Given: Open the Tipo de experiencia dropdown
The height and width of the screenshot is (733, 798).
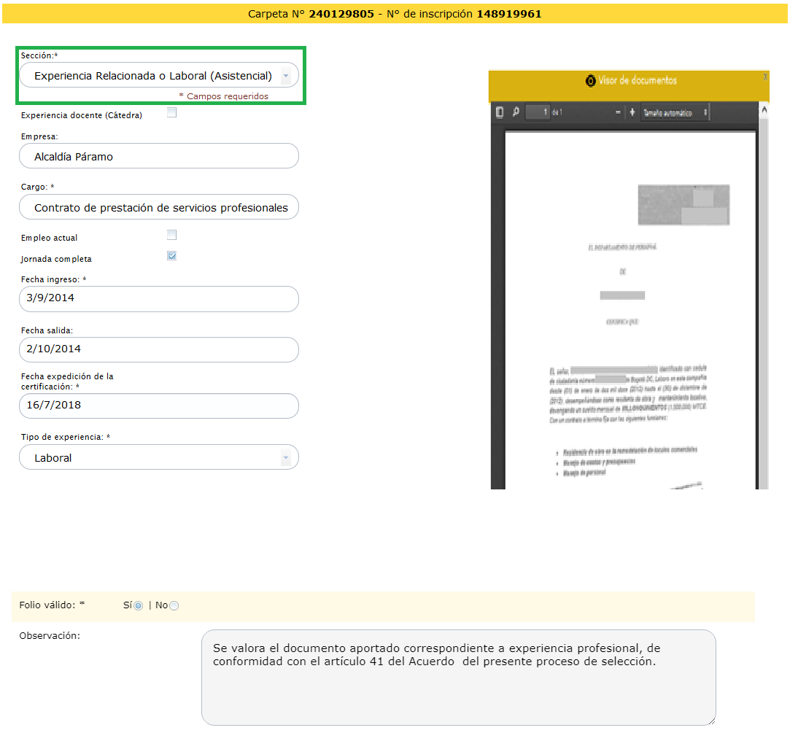Looking at the screenshot, I should (x=286, y=458).
